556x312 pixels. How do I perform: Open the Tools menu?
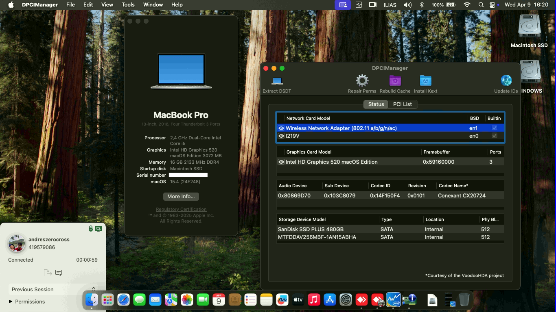click(128, 4)
